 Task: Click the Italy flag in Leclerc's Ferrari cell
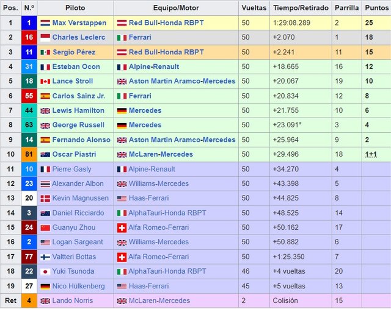(x=122, y=38)
